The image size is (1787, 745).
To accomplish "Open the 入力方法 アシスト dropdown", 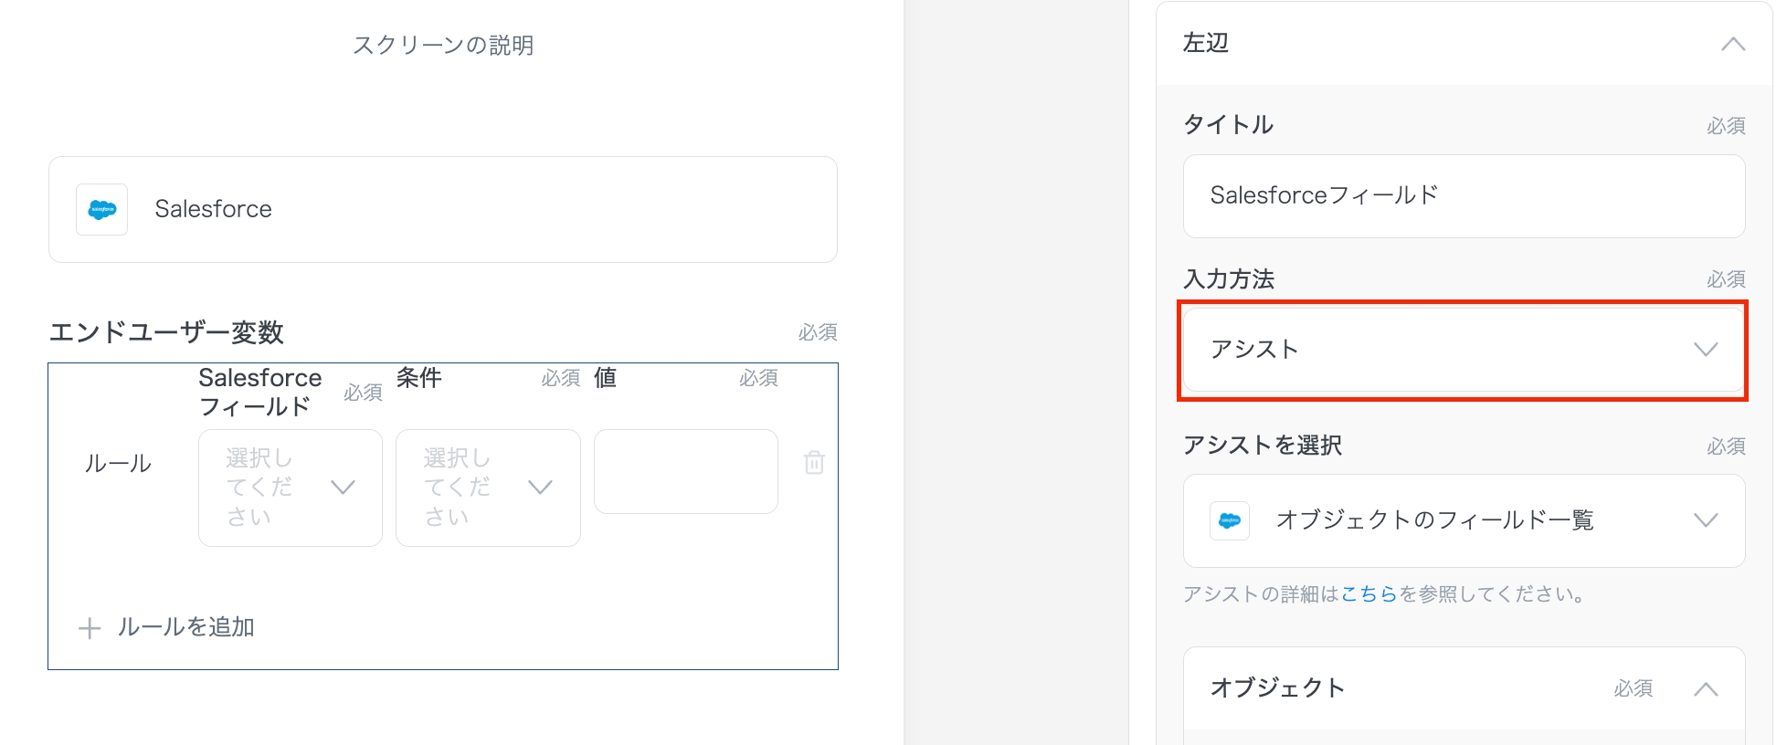I will pos(1463,350).
